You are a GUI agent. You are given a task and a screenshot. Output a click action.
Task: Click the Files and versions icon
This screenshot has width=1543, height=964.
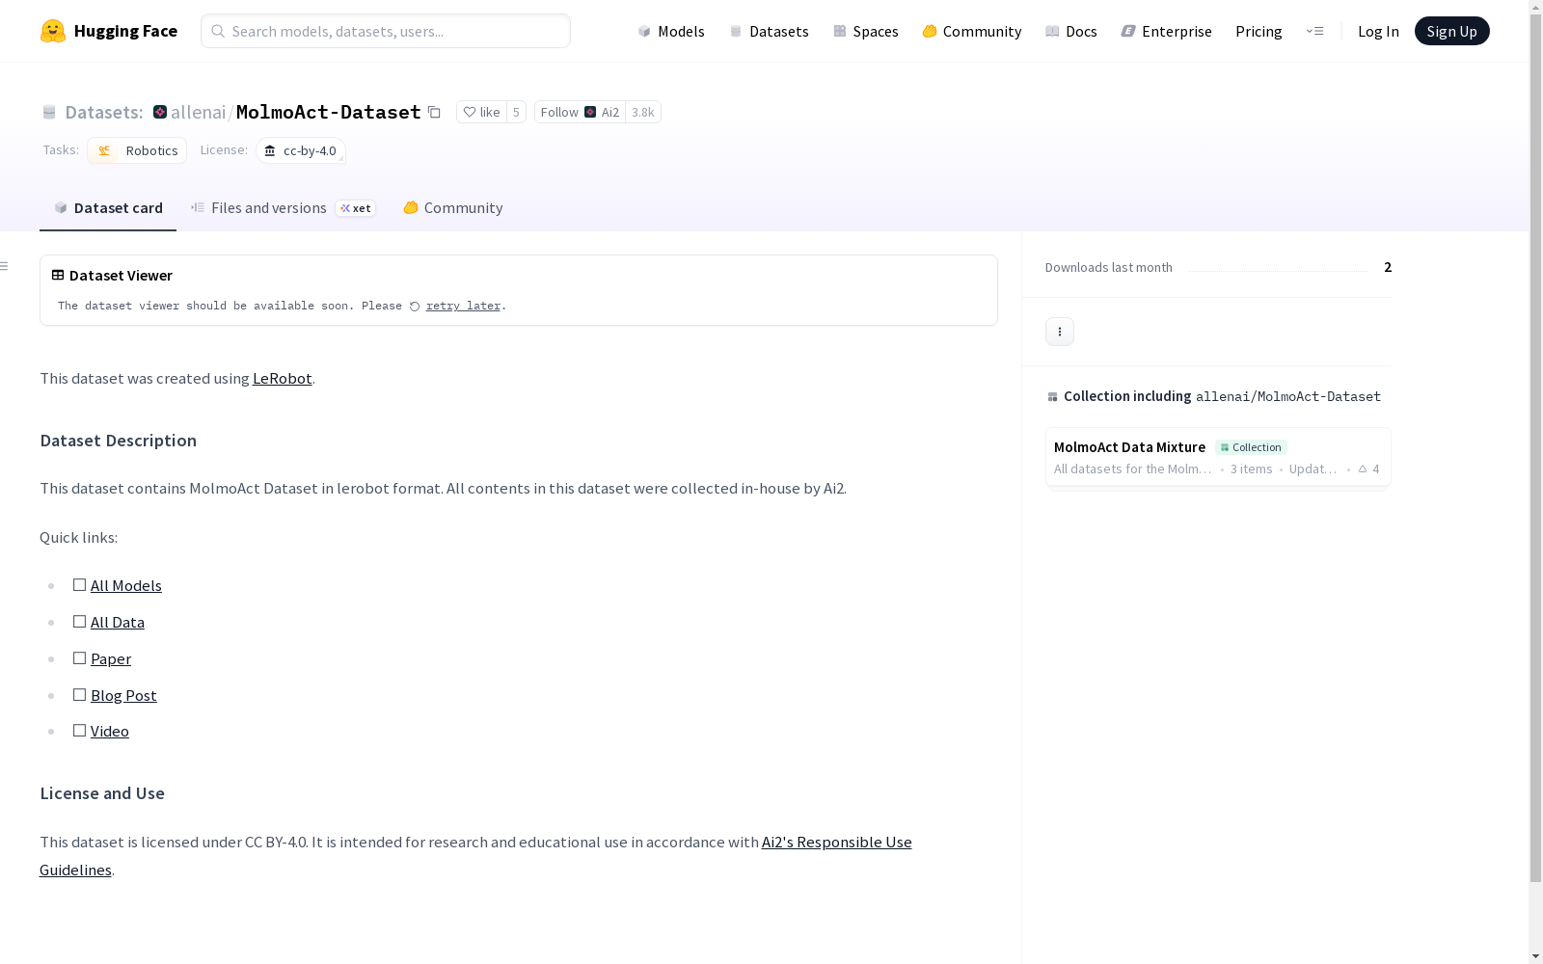pyautogui.click(x=198, y=207)
